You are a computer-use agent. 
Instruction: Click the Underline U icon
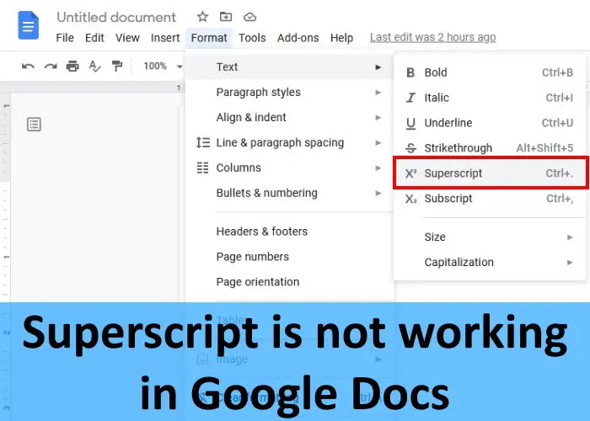[x=411, y=123]
